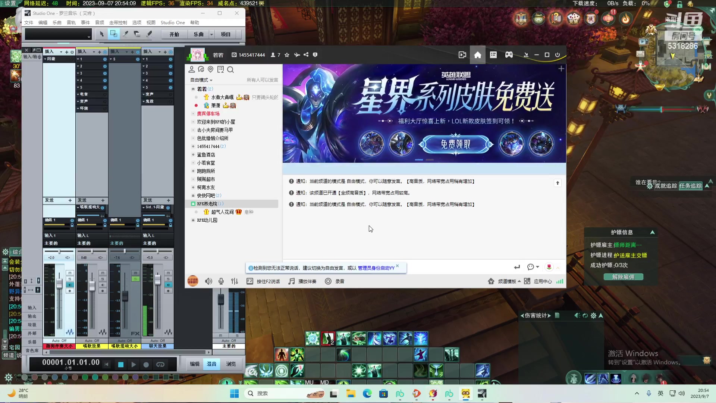Click the 唱歌混响大小 volume fader
The image size is (716, 403).
tap(125, 296)
